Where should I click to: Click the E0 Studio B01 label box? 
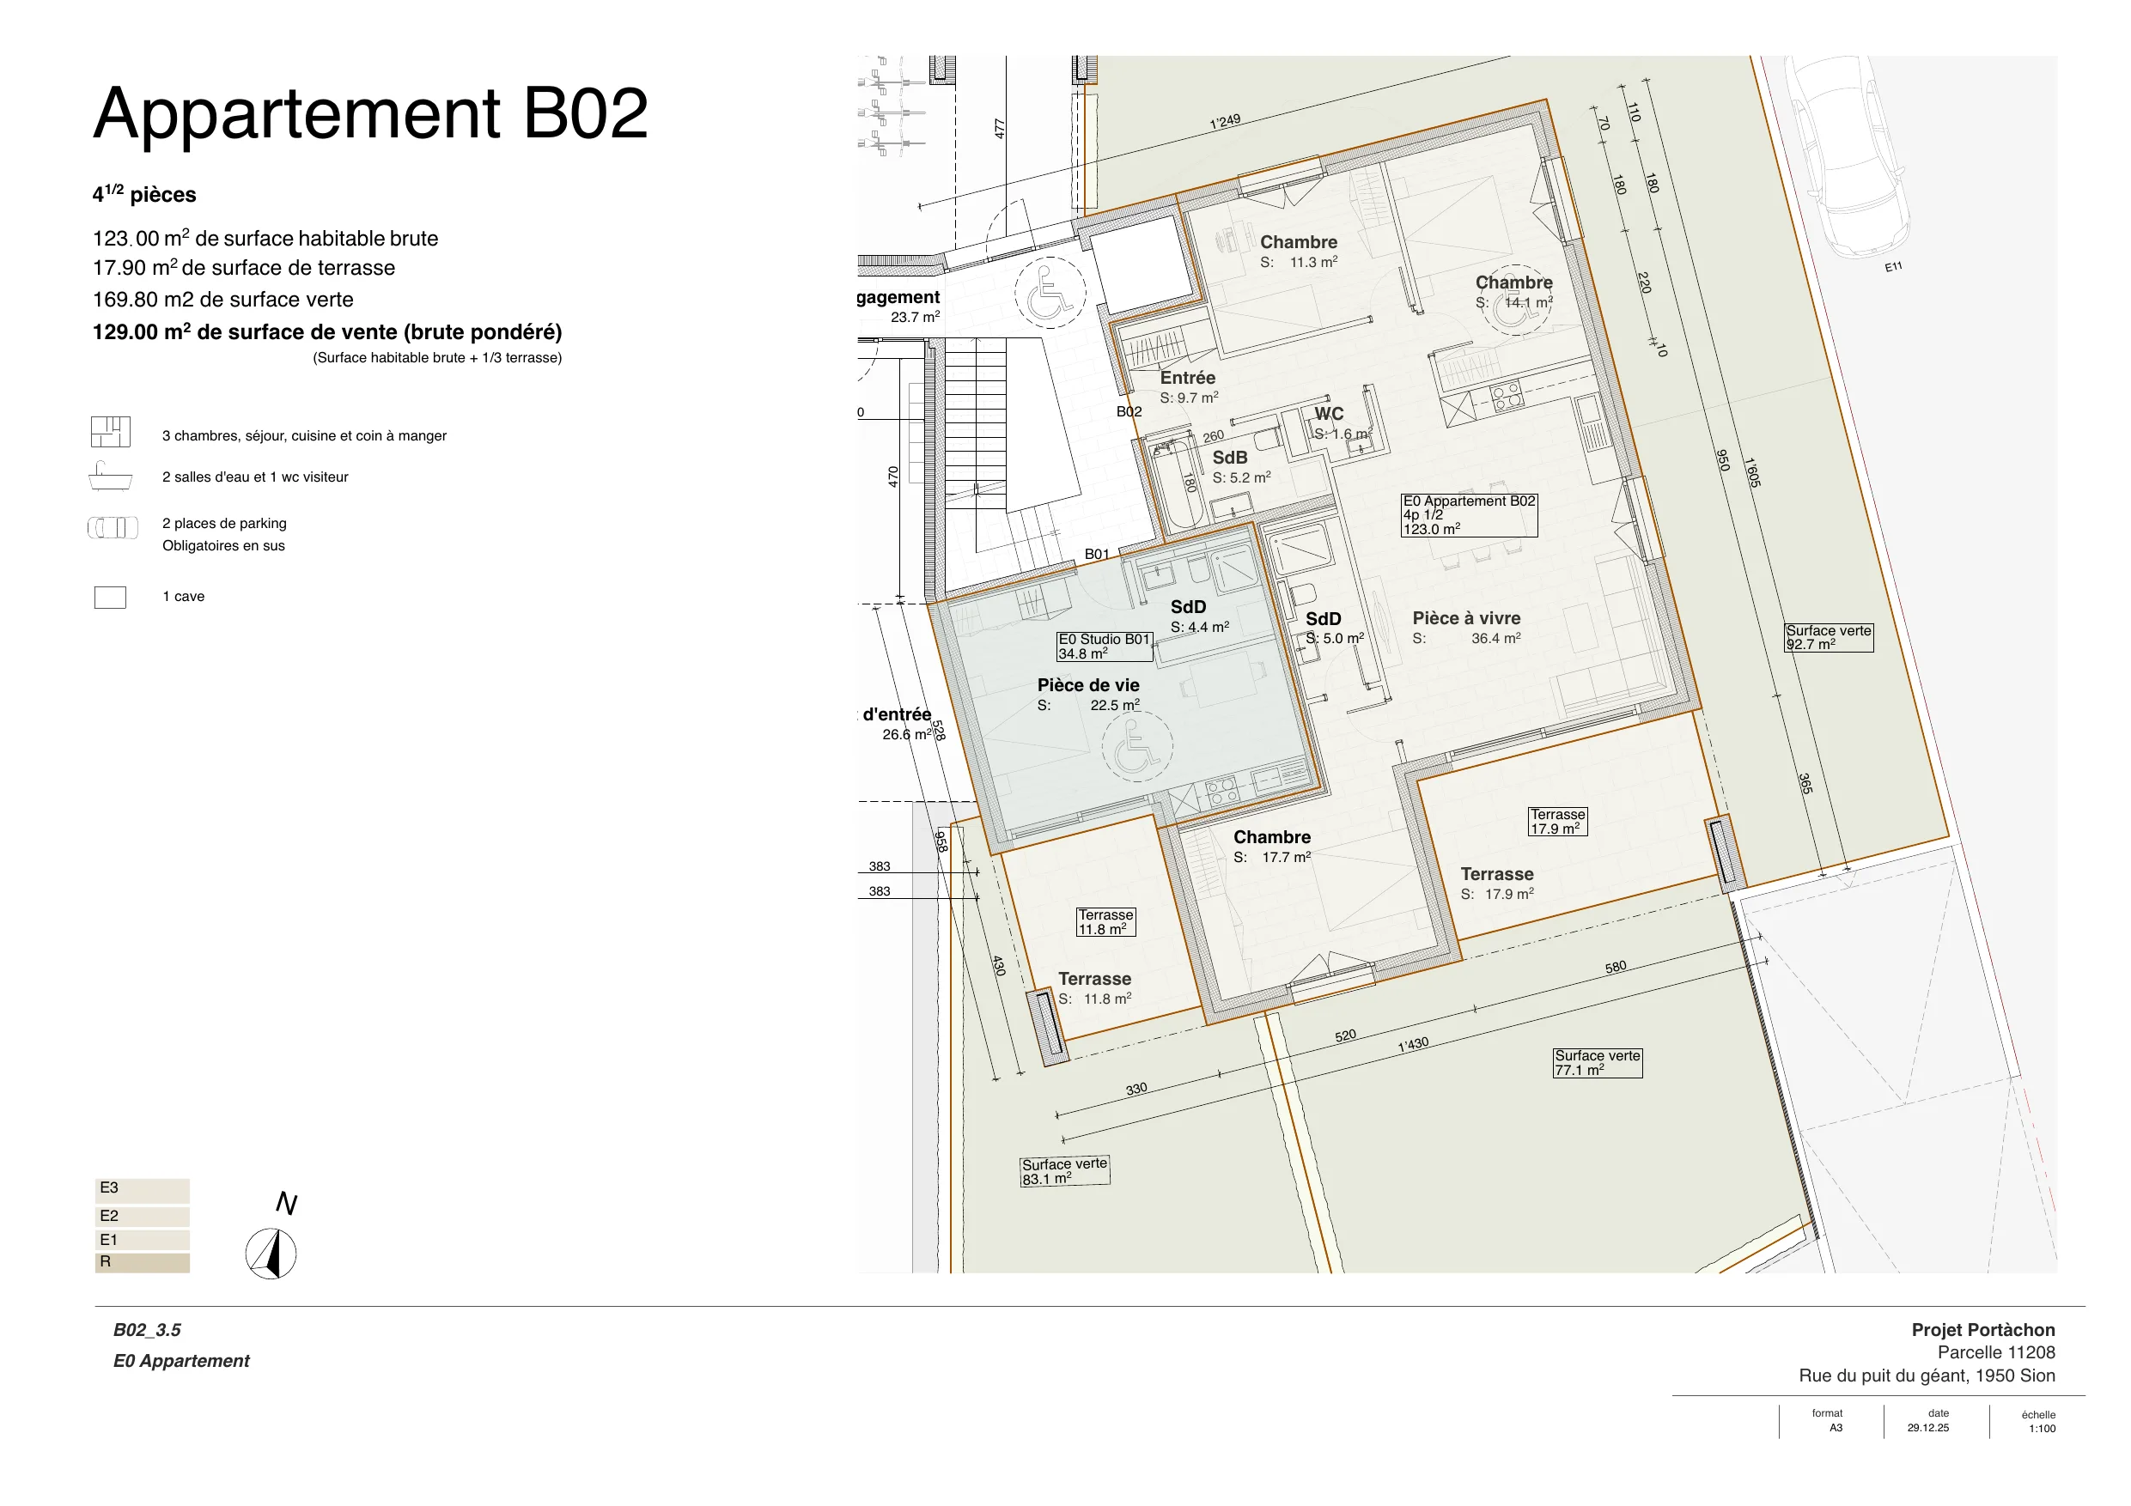1105,647
